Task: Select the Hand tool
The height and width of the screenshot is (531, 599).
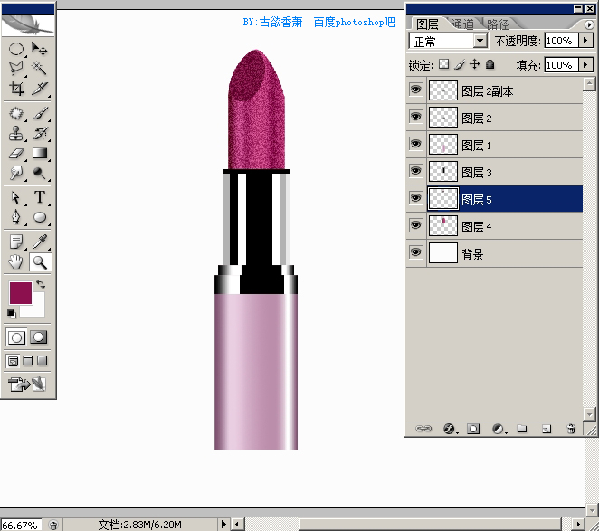Action: (x=15, y=262)
